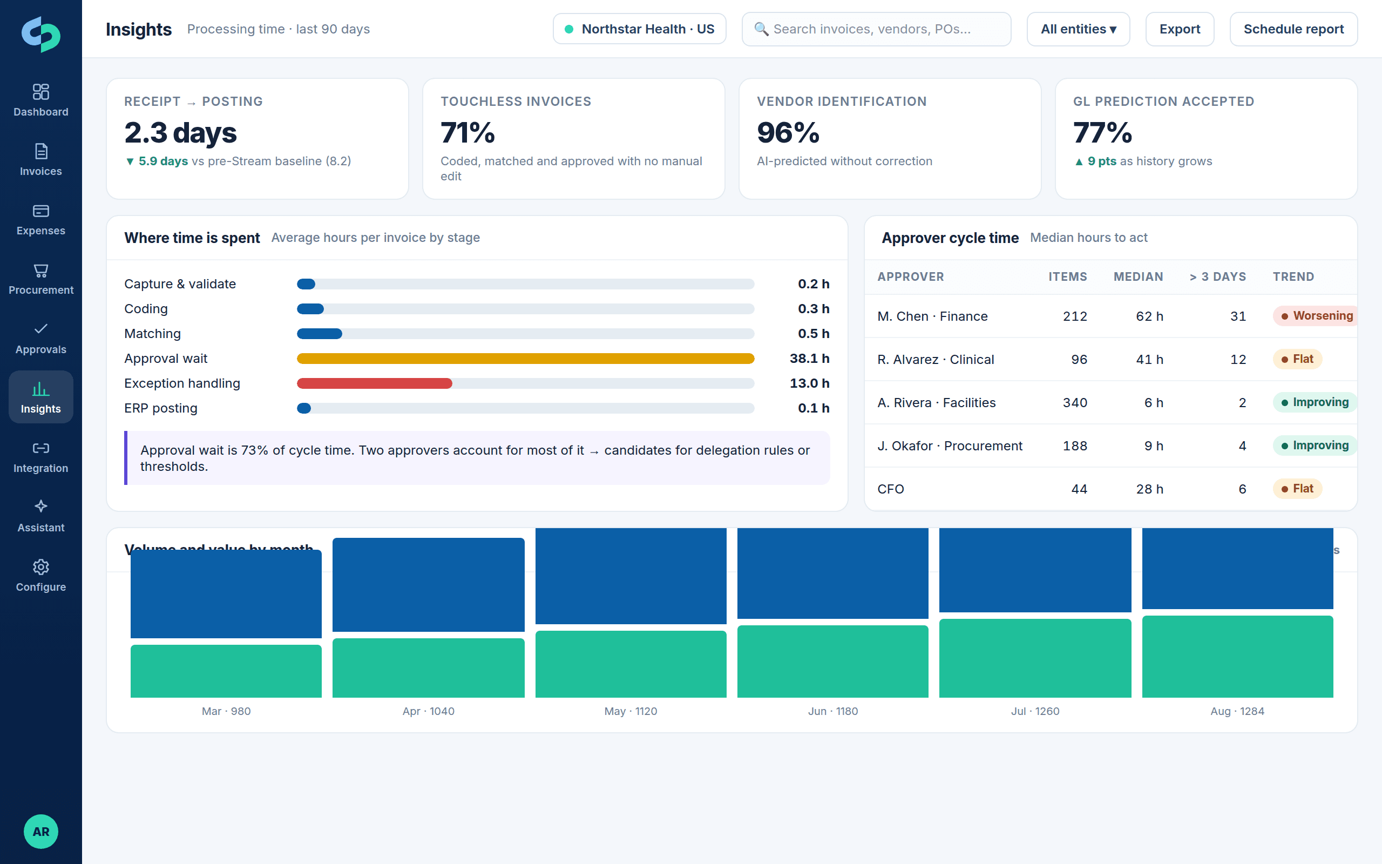Go to Invoices in sidebar
The image size is (1382, 864).
coord(40,159)
